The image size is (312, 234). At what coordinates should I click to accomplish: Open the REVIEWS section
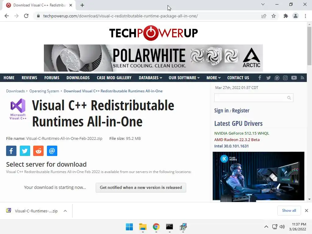(29, 78)
